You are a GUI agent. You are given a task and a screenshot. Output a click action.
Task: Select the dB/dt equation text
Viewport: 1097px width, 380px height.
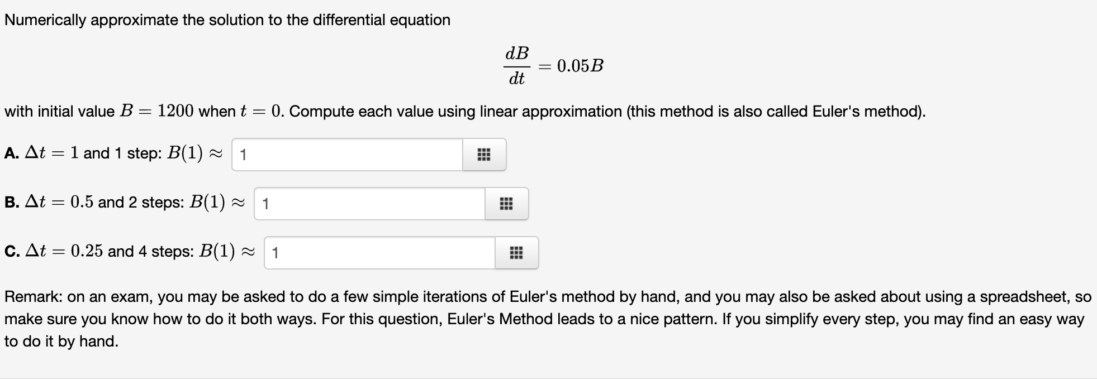click(x=554, y=66)
